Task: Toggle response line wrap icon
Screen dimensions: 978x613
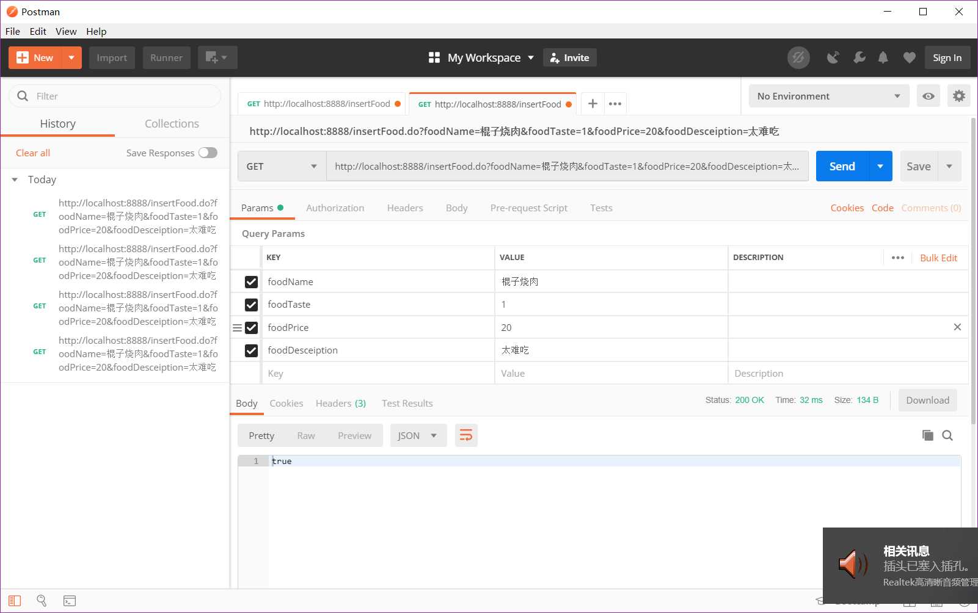Action: (466, 435)
